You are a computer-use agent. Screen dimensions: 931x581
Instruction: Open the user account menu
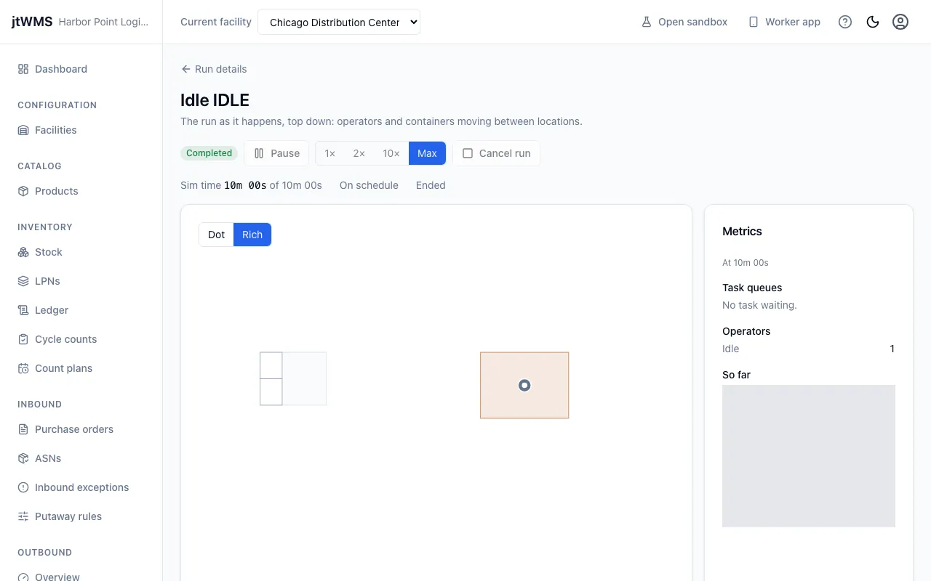tap(900, 22)
